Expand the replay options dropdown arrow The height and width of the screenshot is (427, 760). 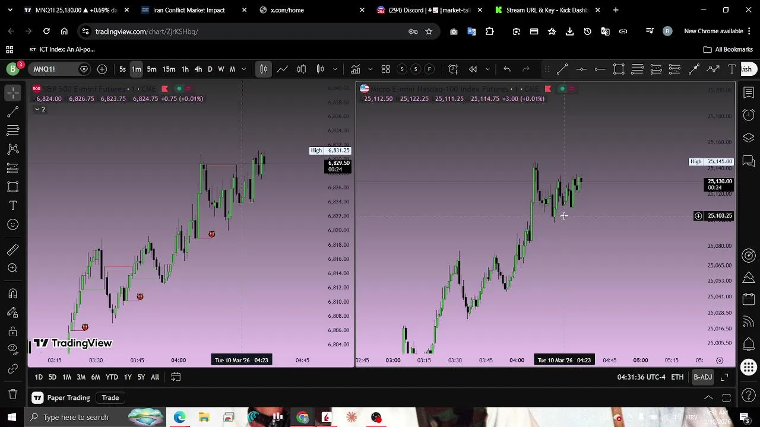(x=487, y=69)
